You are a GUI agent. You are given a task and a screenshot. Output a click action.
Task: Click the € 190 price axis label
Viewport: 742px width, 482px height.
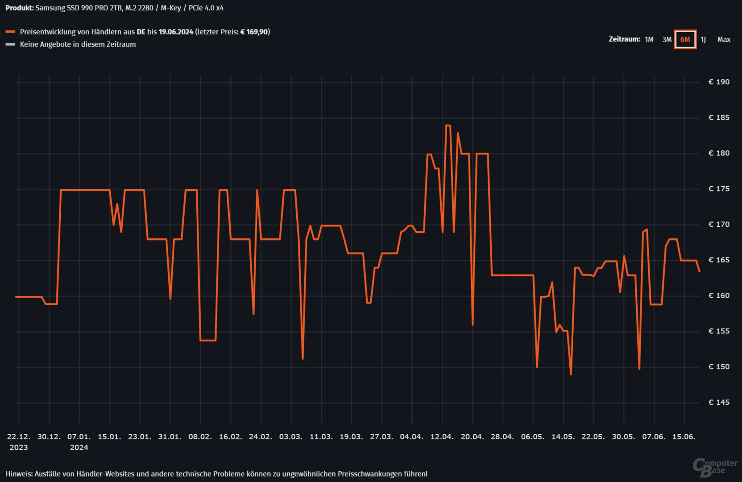point(719,82)
